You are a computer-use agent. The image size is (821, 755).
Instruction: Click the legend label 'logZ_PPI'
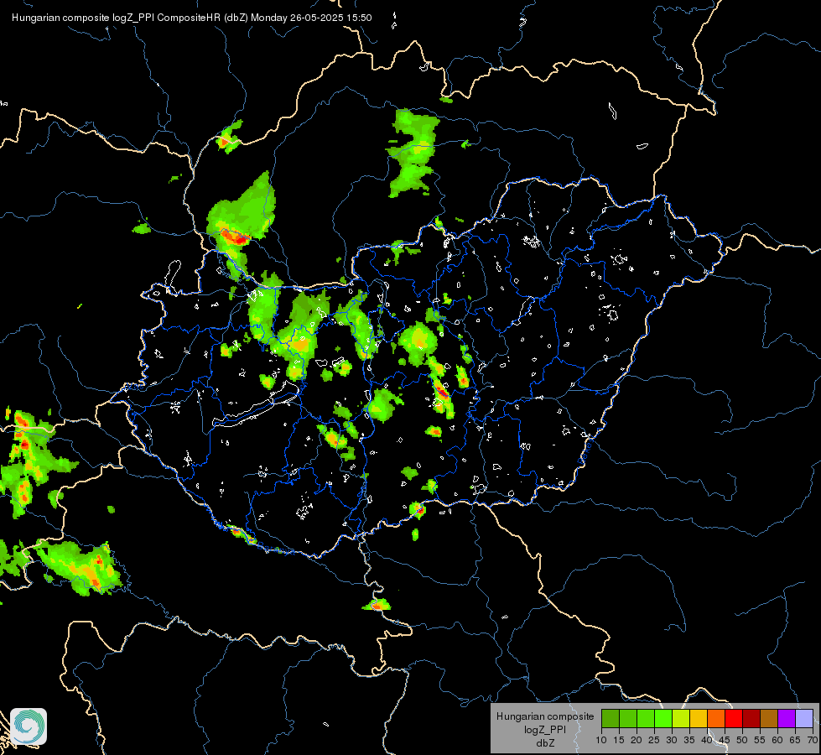(545, 730)
